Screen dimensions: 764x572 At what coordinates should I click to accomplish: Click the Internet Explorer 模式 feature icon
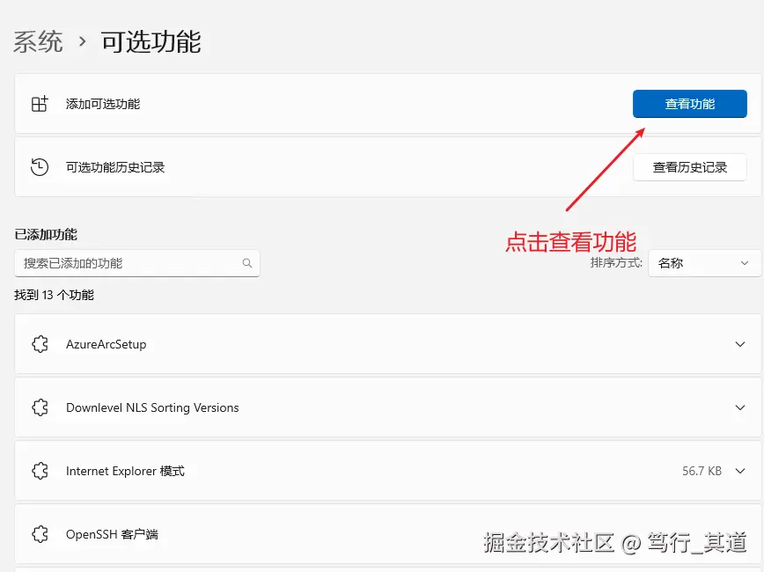[x=40, y=471]
